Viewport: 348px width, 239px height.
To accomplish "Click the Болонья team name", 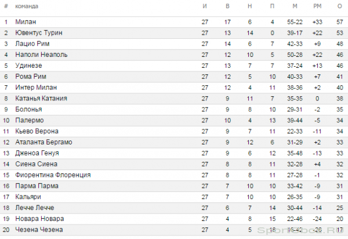I will click(28, 110).
